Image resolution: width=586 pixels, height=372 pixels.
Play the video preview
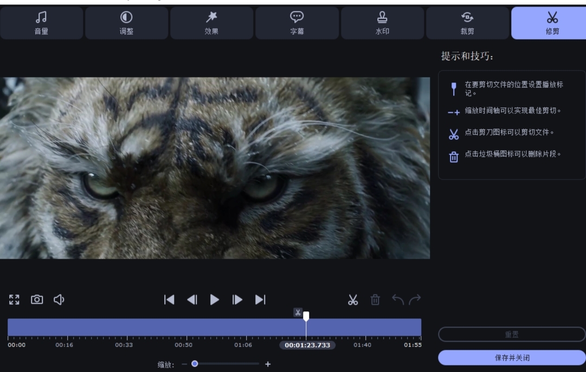[215, 299]
